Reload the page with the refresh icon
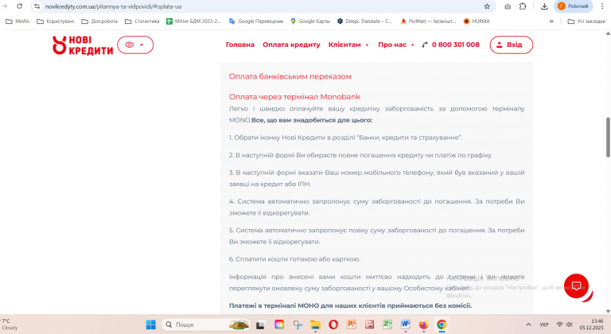 [x=19, y=6]
